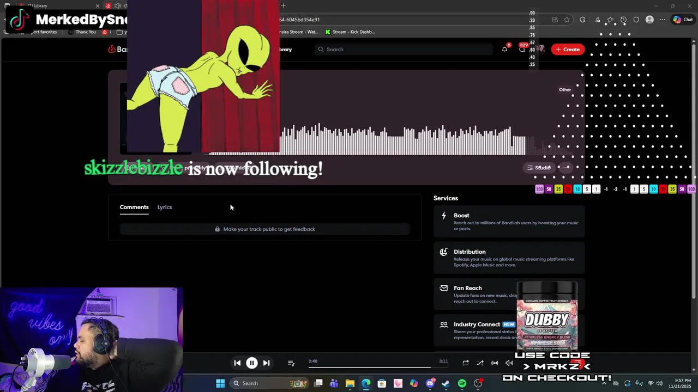Viewport: 698px width, 392px height.
Task: Click the Other genre tag
Action: click(565, 90)
